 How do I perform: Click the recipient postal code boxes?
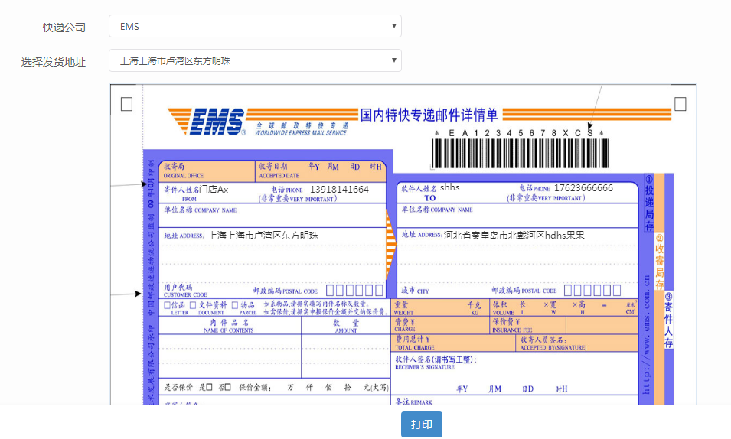click(x=592, y=291)
